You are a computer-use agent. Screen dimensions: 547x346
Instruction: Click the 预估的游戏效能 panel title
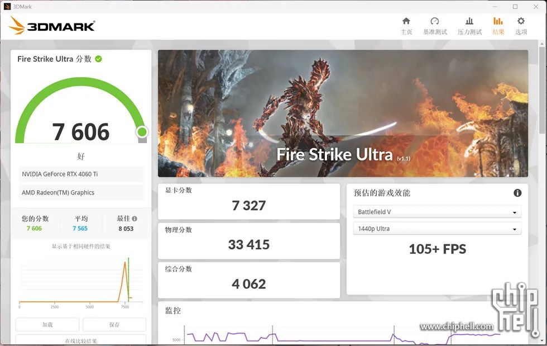(x=382, y=193)
